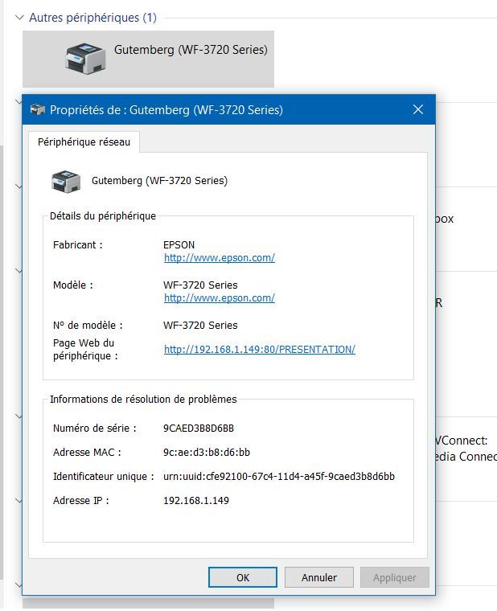Click the Fabricant label
Viewport: 497px width, 611px height.
coord(77,245)
